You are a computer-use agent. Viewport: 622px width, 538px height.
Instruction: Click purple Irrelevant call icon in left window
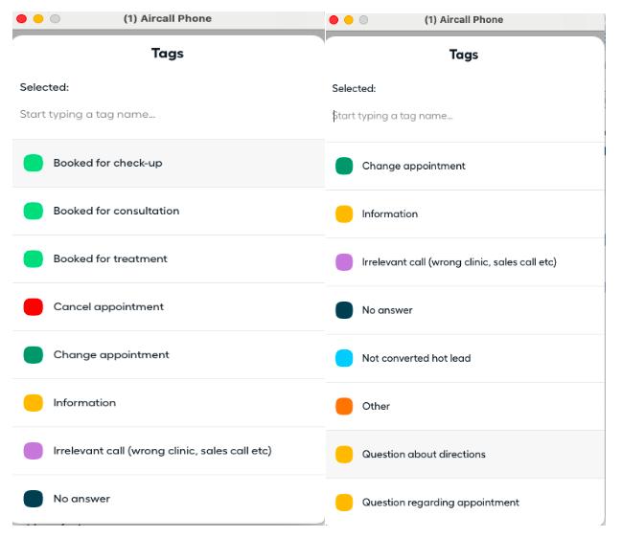point(34,451)
